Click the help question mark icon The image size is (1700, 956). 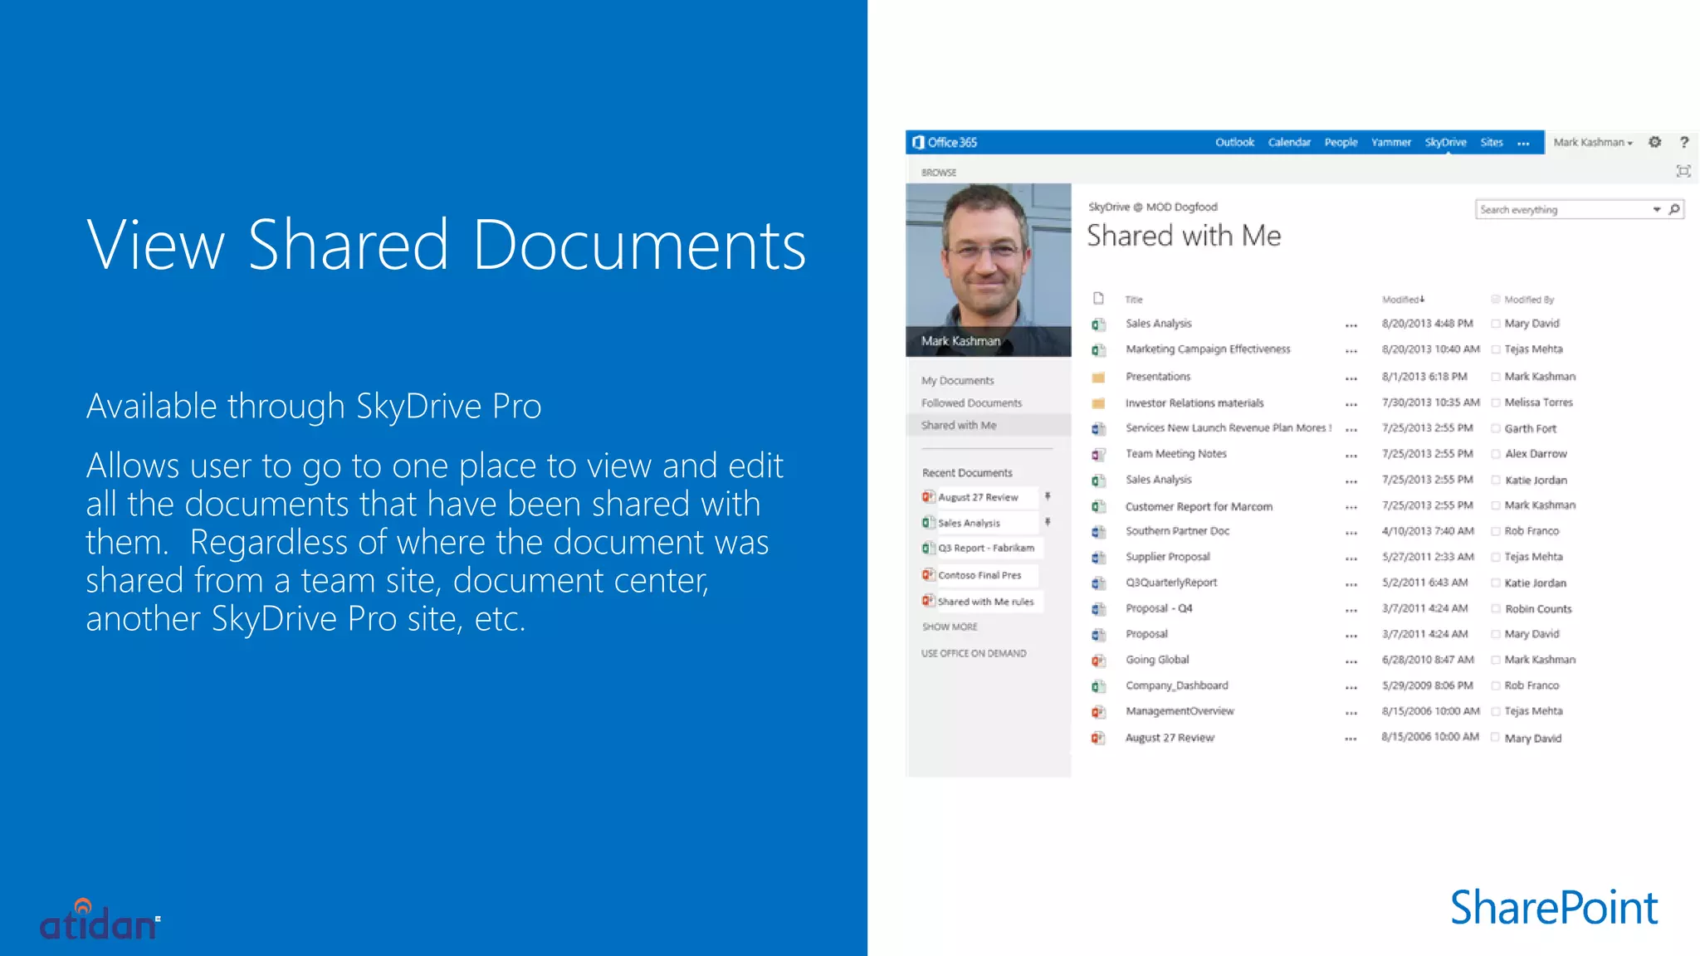coord(1684,142)
